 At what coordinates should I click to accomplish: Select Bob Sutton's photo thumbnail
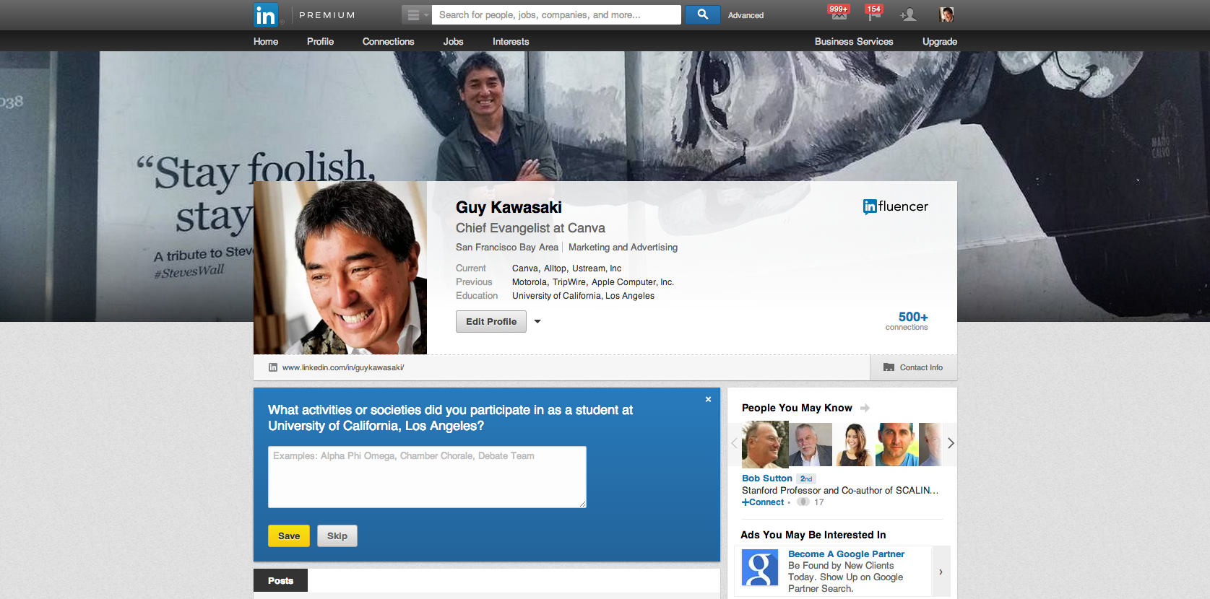(765, 445)
